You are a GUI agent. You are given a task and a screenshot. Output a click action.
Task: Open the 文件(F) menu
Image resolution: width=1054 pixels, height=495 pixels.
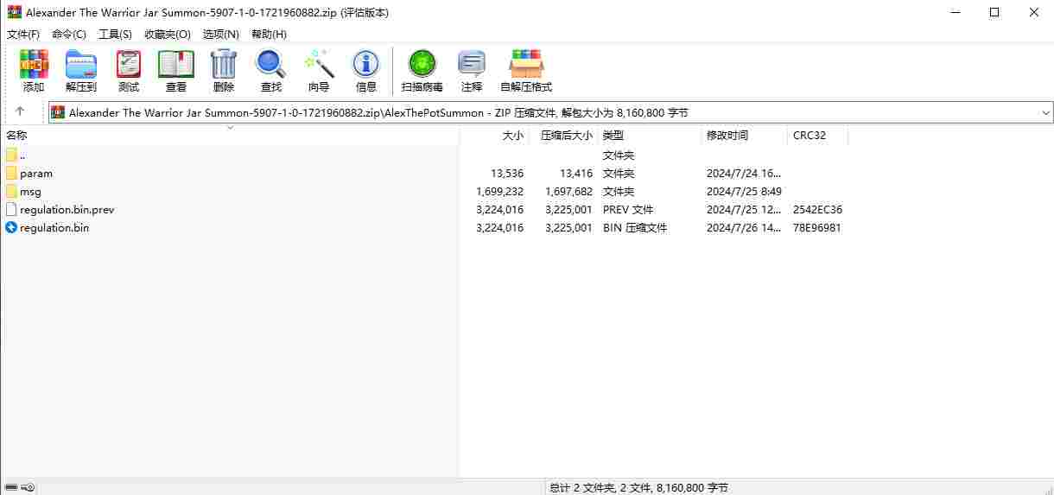coord(23,34)
